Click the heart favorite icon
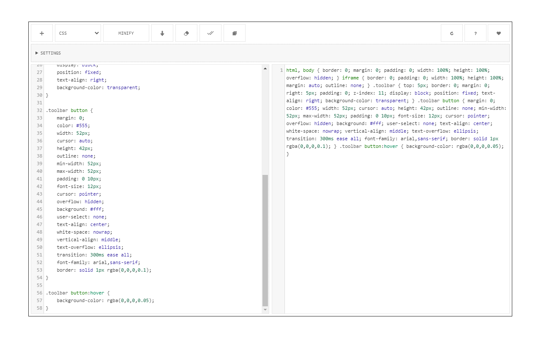The image size is (541, 338). pos(499,33)
